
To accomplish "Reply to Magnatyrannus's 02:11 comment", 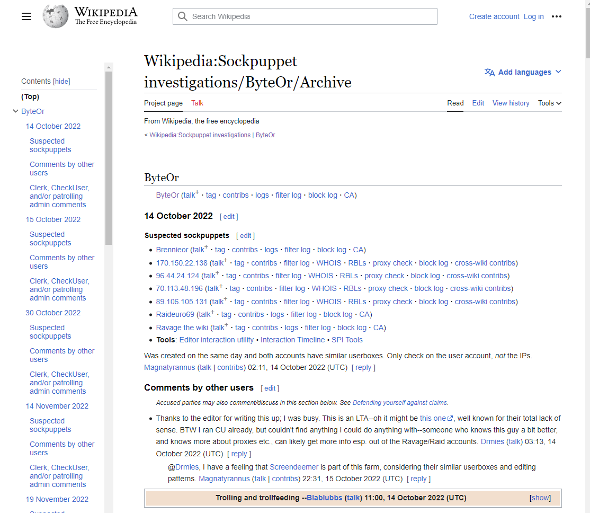I will tap(363, 368).
